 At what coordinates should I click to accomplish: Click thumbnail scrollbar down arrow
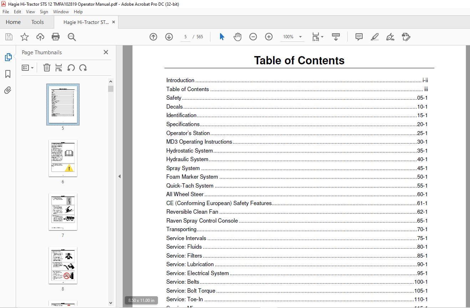click(x=111, y=303)
